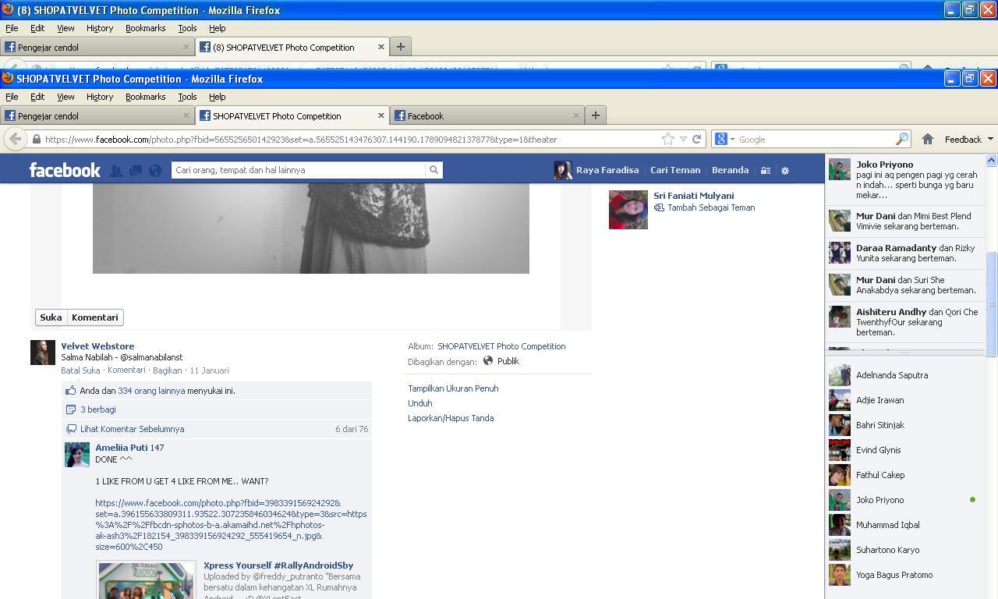998x599 pixels.
Task: Open the privacy shortcuts lock icon
Action: point(766,170)
